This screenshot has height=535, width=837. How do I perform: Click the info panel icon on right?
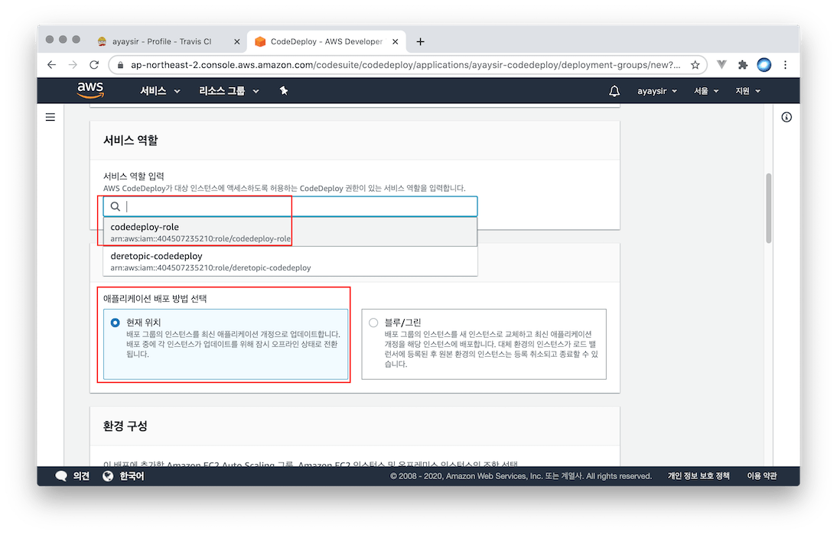click(787, 117)
